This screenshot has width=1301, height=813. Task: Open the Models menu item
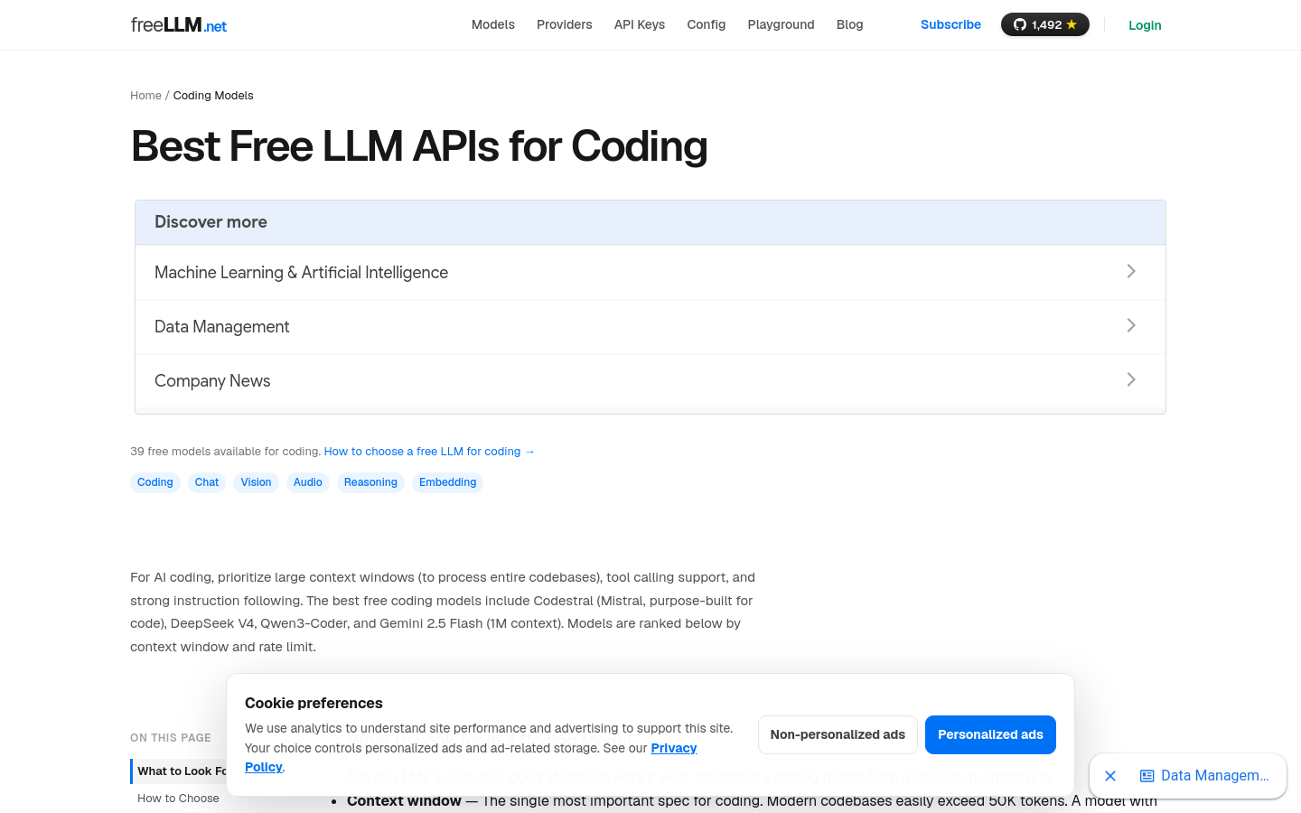[x=493, y=24]
